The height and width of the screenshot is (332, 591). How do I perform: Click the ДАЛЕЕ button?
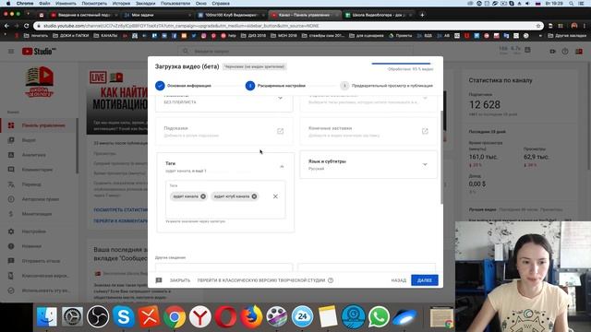click(x=425, y=280)
